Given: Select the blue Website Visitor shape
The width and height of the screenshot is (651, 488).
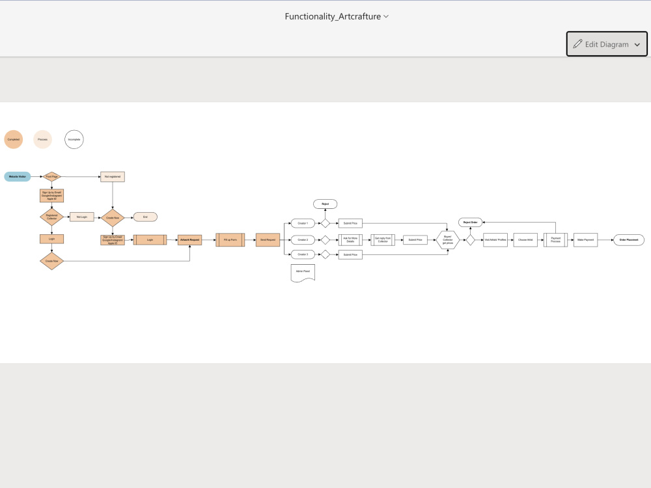Looking at the screenshot, I should point(18,177).
